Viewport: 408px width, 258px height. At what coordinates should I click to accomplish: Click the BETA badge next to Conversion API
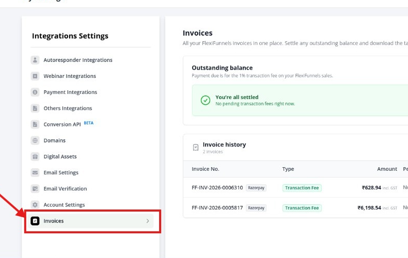(x=88, y=123)
